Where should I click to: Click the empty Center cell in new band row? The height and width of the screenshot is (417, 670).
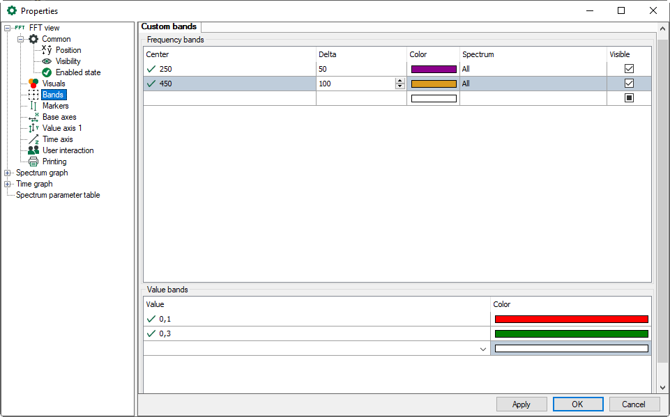click(230, 98)
